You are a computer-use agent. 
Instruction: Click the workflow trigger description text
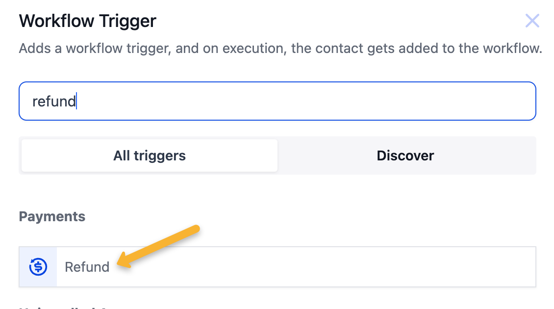pyautogui.click(x=280, y=49)
